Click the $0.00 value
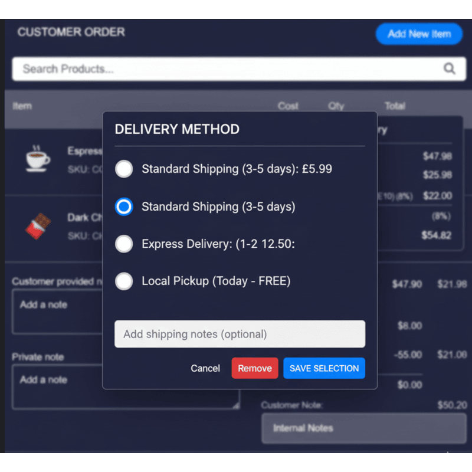Viewport: 472px width, 472px height. (409, 385)
